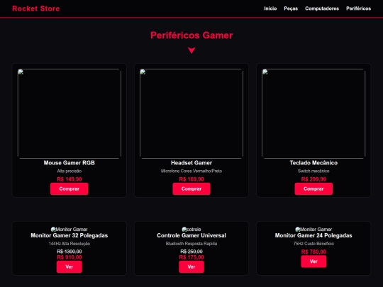Click the Mouse Gamer RGB product image
This screenshot has width=383, height=287.
coord(70,113)
